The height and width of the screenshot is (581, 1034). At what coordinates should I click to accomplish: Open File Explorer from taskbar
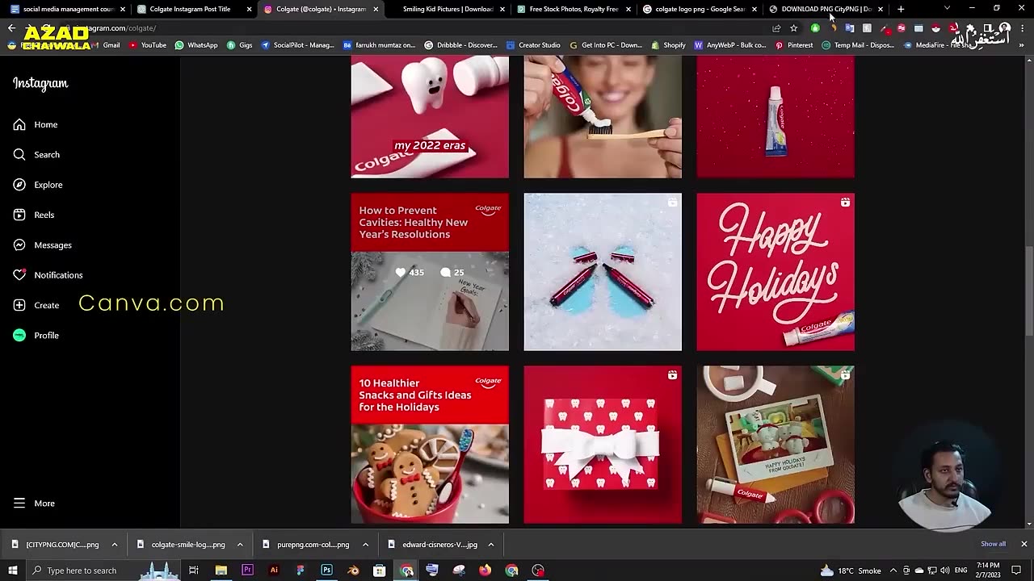221,571
